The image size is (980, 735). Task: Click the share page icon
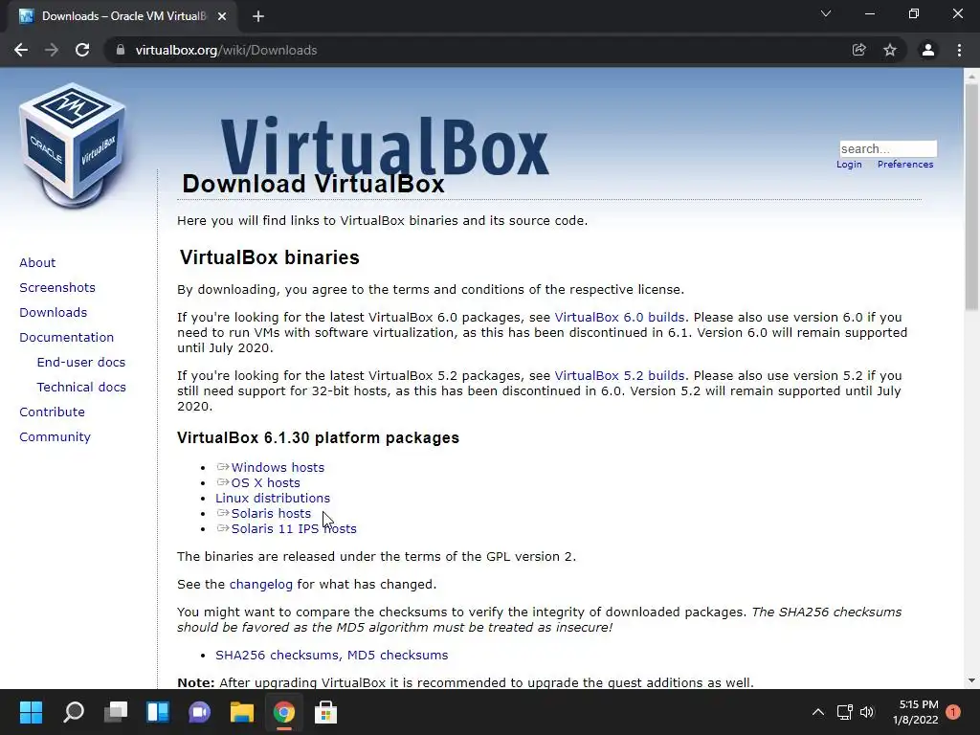pyautogui.click(x=858, y=50)
